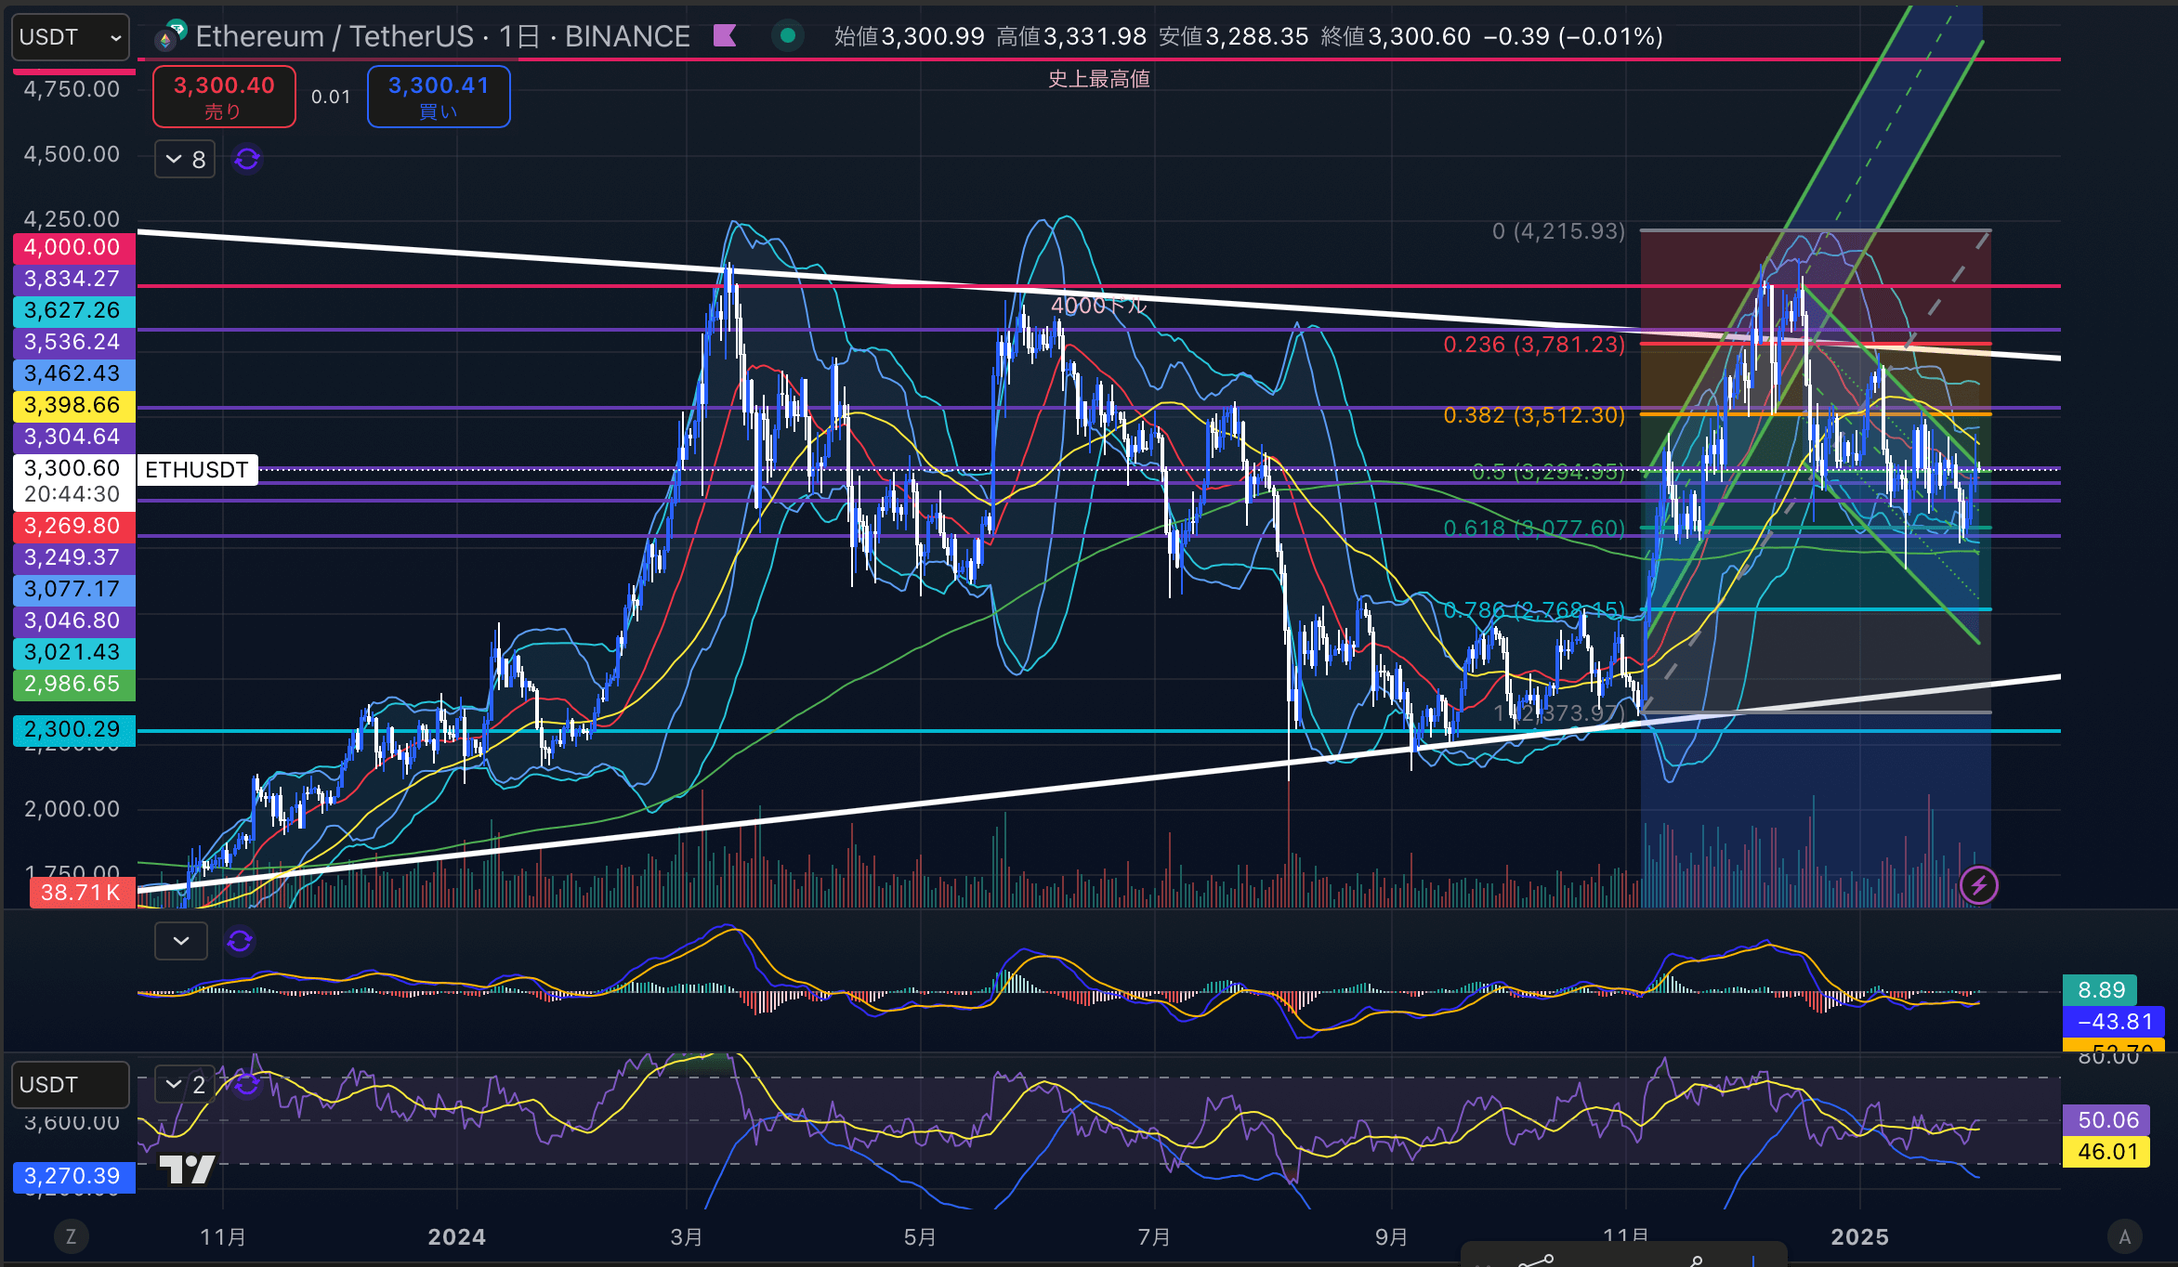This screenshot has width=2178, height=1267.
Task: Click the 3月 time axis label
Action: pyautogui.click(x=687, y=1237)
